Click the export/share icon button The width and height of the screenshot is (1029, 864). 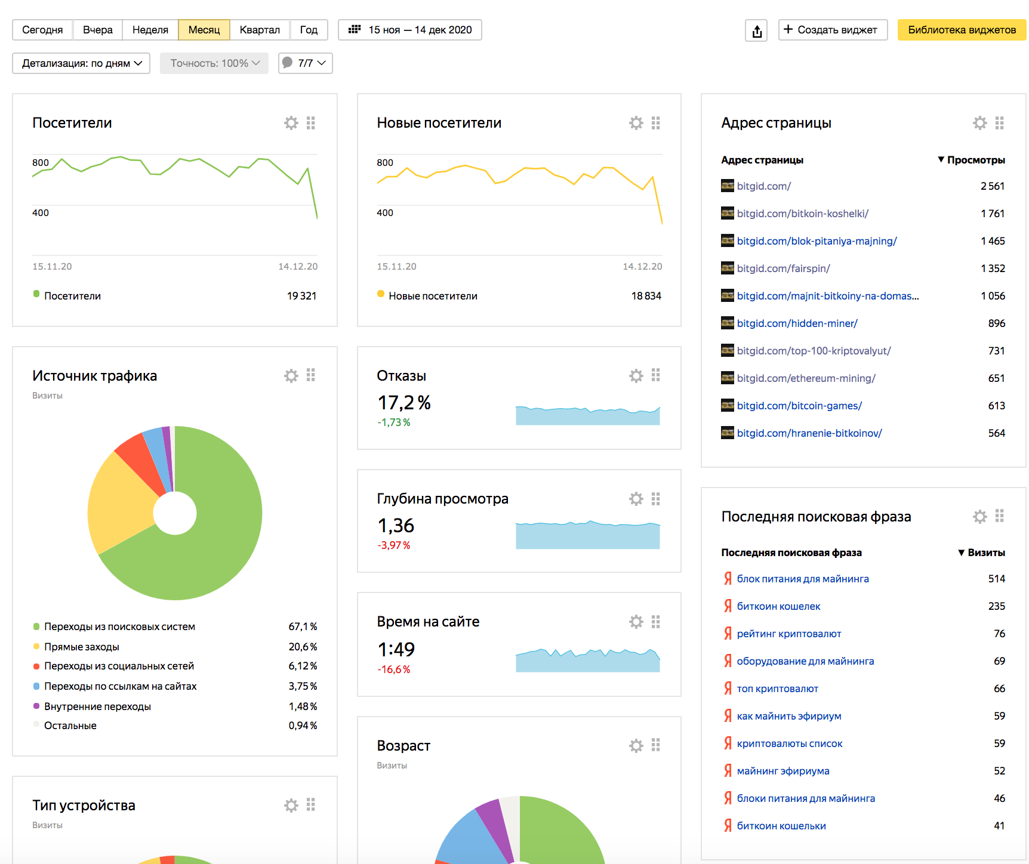tap(756, 30)
